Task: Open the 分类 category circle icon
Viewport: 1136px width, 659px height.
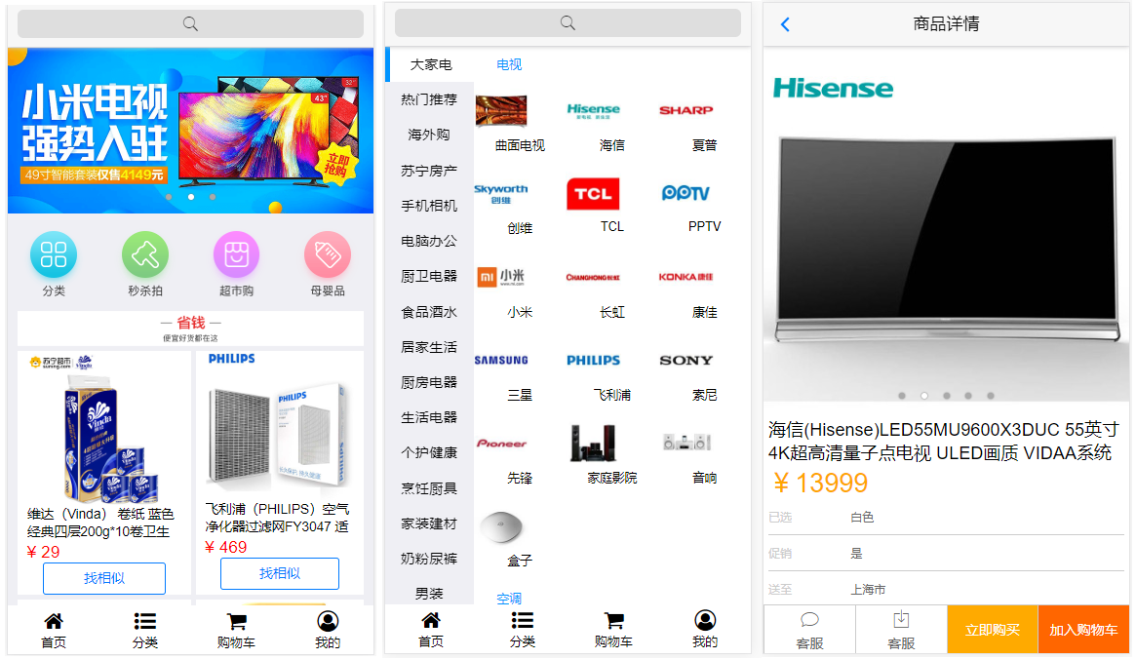Action: [x=54, y=254]
